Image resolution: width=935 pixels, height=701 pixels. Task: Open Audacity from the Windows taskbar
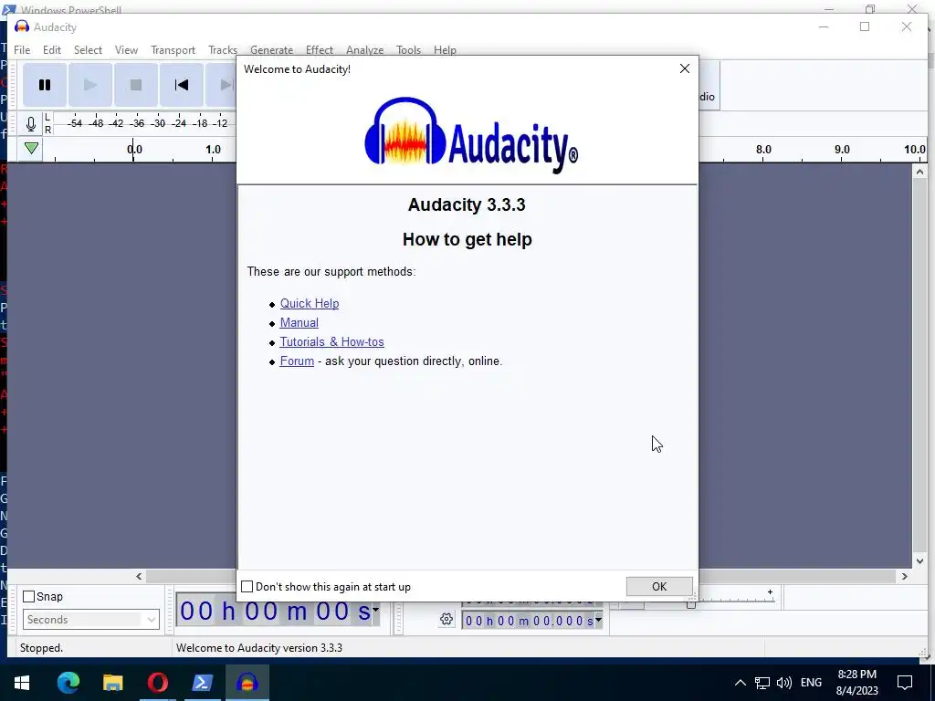[x=247, y=683]
